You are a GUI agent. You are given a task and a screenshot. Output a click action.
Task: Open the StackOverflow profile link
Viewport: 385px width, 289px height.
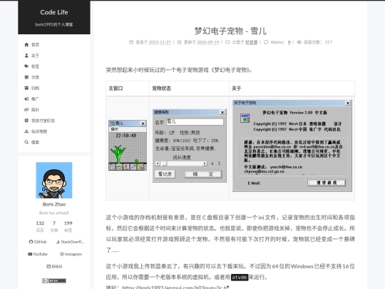[70, 242]
